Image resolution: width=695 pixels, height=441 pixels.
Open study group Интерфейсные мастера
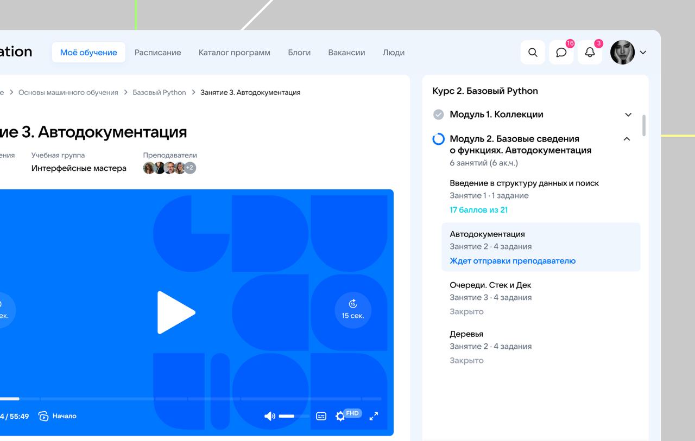[x=79, y=168]
